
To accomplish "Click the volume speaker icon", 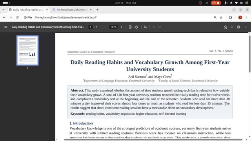I will click(x=242, y=3).
